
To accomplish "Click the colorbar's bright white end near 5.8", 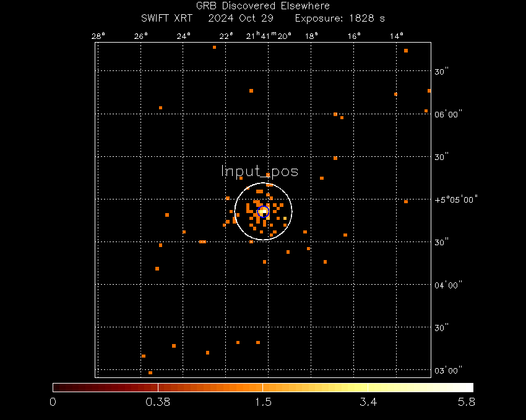I will 468,387.
